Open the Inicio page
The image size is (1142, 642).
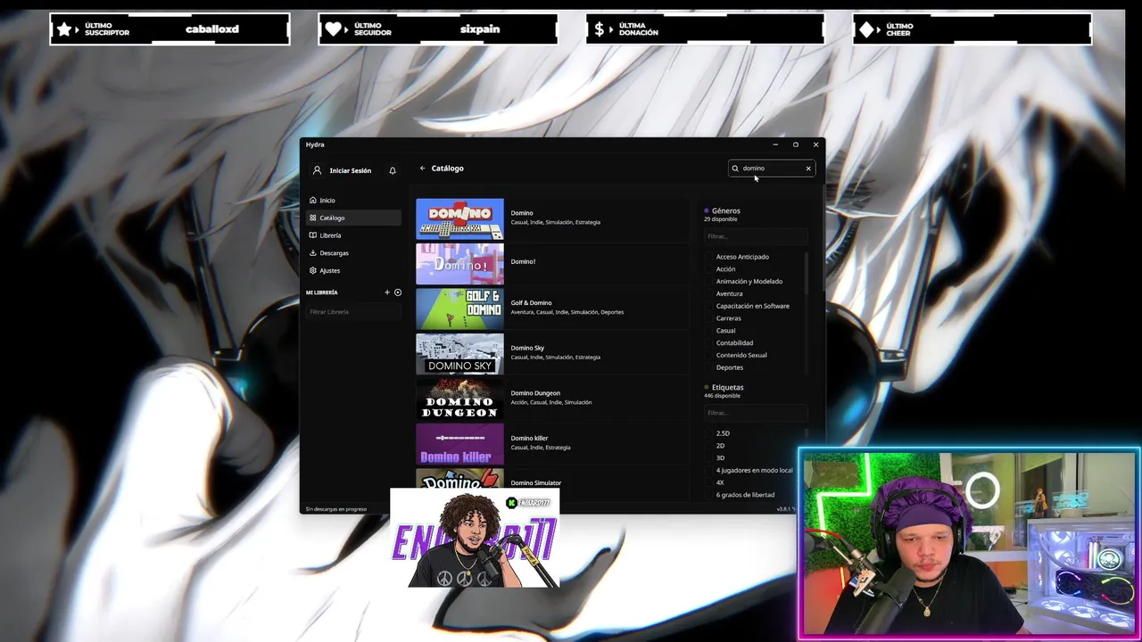[x=353, y=201]
